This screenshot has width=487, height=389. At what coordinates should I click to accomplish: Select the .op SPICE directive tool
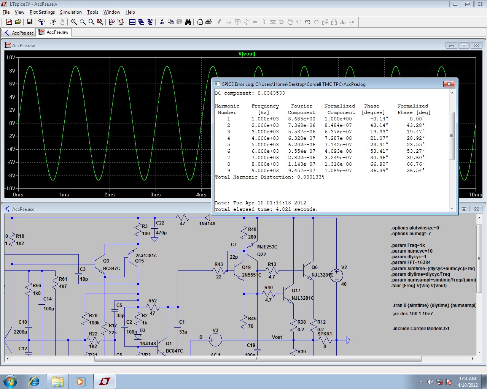[352, 22]
